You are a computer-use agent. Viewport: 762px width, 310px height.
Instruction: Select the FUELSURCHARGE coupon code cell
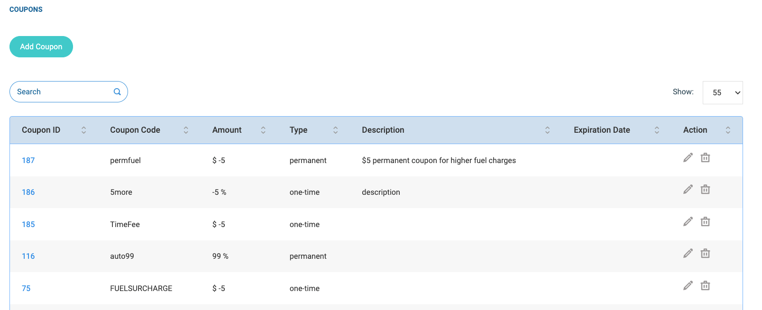pyautogui.click(x=141, y=289)
